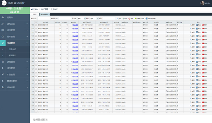Click the red delete icon in row 160
212x123 pixels.
pyautogui.click(x=203, y=43)
